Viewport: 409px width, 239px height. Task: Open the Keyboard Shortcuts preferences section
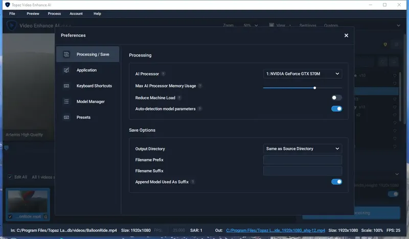(87, 86)
